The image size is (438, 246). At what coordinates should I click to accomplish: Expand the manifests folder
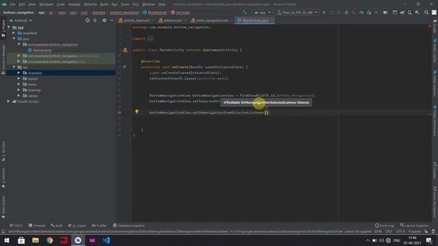click(x=14, y=33)
